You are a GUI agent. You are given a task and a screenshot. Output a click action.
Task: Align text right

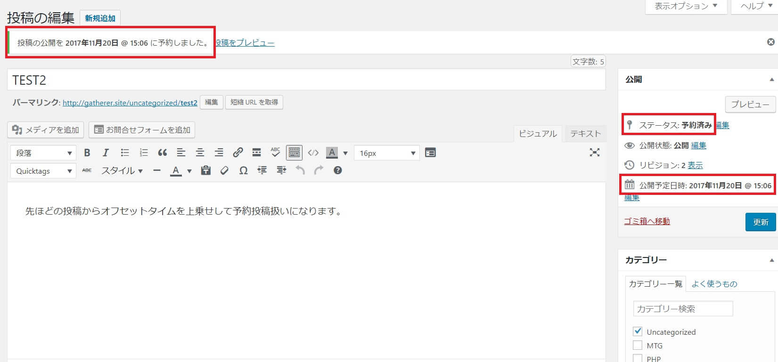tap(219, 153)
